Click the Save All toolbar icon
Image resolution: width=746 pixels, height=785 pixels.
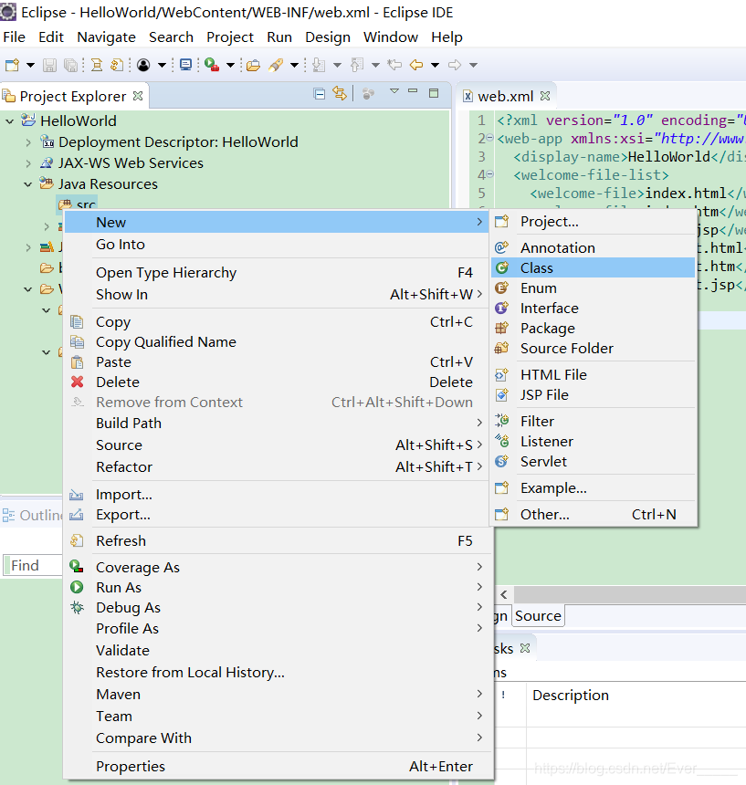(71, 65)
